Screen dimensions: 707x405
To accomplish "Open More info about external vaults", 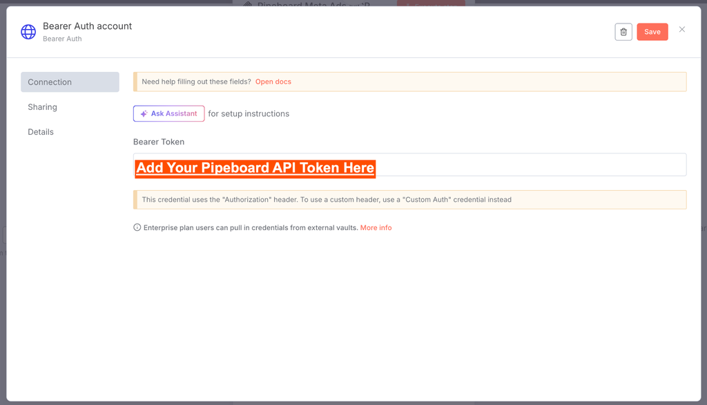I will click(376, 227).
